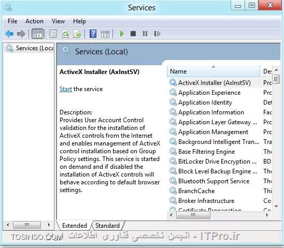Click the gear icon next to BranchCache

click(173, 191)
